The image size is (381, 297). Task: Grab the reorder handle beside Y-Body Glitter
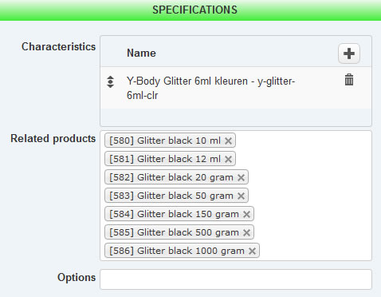(110, 81)
